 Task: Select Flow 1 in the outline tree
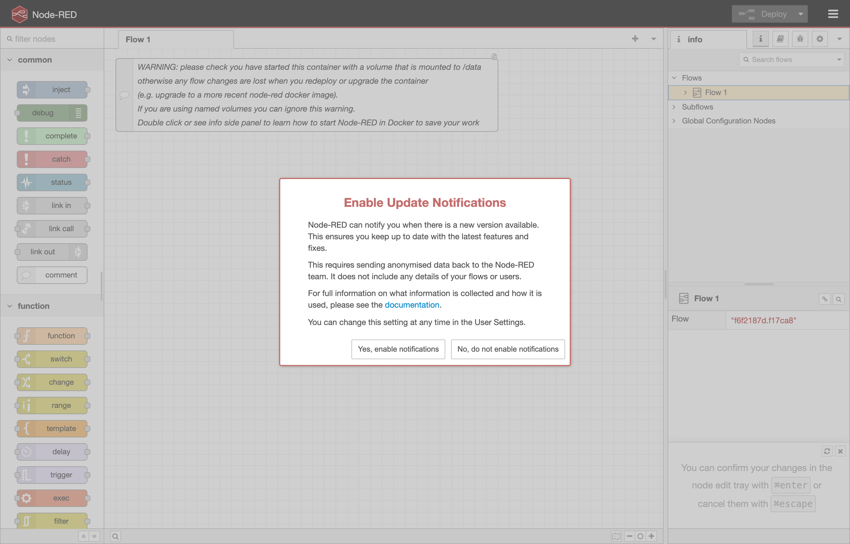pyautogui.click(x=759, y=93)
